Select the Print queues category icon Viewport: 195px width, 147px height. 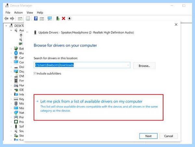[16, 117]
